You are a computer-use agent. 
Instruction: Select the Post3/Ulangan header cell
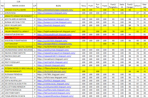pyautogui.click(x=130, y=6)
